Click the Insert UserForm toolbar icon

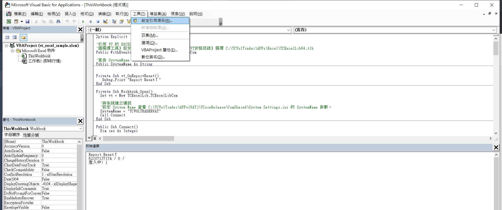pos(16,21)
